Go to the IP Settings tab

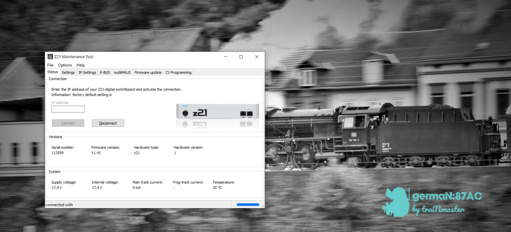coord(87,73)
